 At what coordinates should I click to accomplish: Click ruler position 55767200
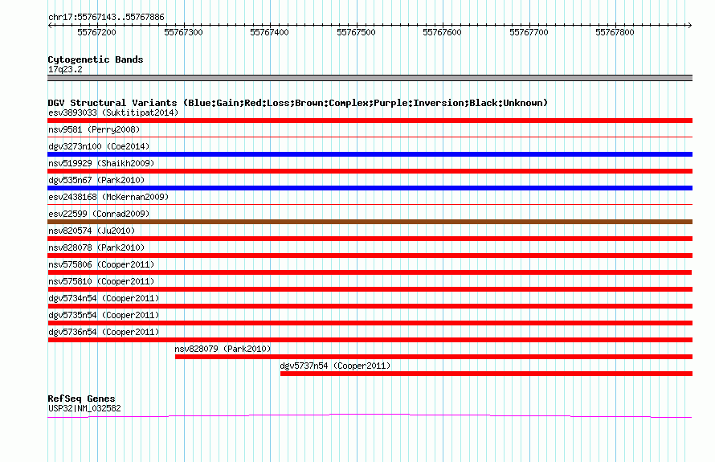click(x=96, y=32)
